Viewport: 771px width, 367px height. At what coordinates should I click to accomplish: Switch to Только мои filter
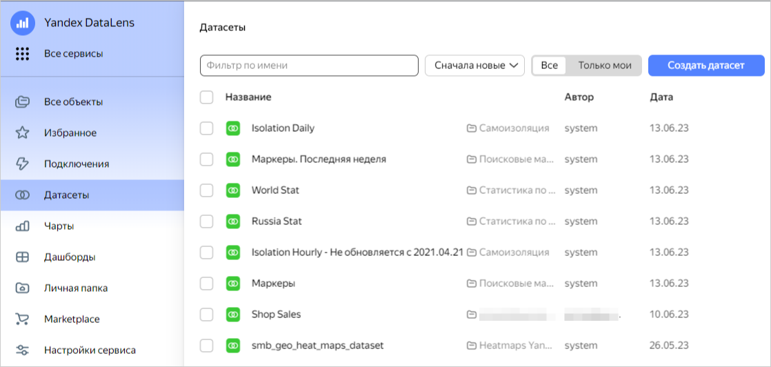[x=604, y=66]
